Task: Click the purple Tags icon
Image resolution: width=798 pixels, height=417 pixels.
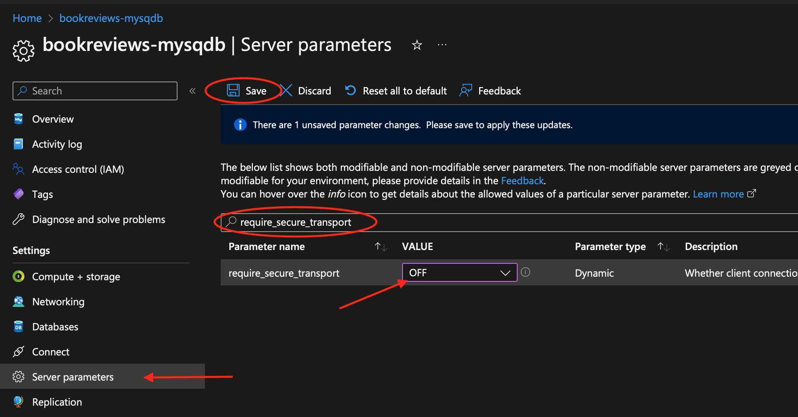Action: [18, 194]
